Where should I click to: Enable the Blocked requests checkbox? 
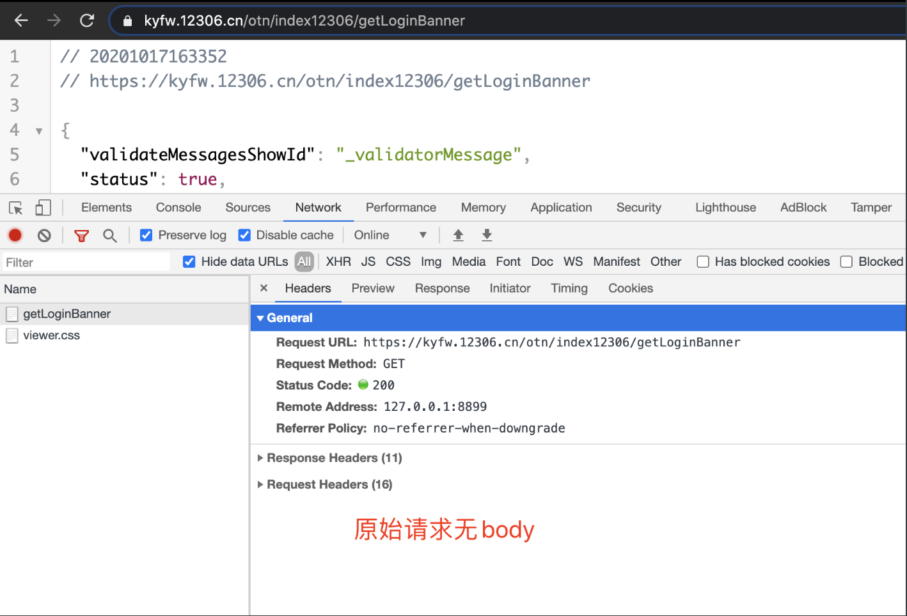click(x=846, y=261)
